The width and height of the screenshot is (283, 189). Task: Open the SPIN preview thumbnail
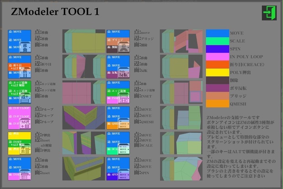pos(181,169)
